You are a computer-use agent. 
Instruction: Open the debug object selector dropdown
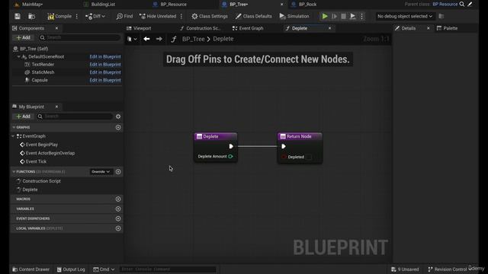coord(405,16)
